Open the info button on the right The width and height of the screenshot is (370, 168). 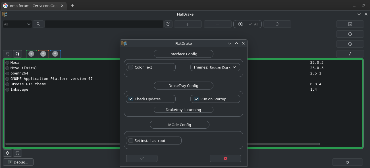point(350,44)
